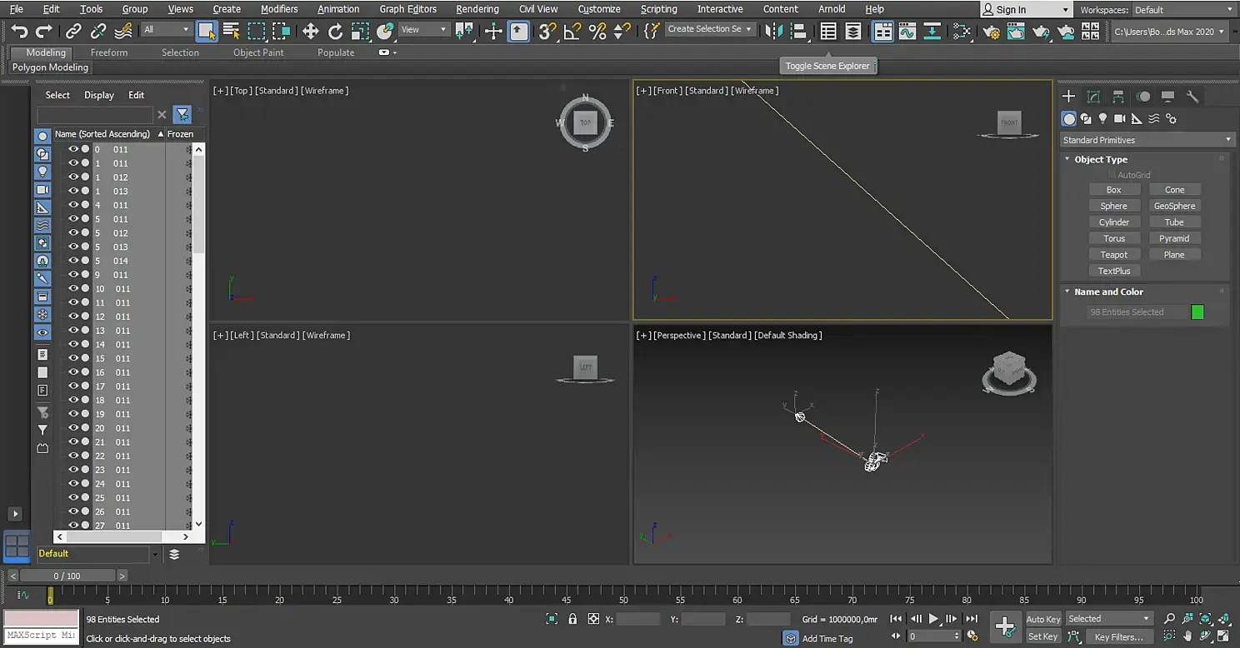Image resolution: width=1240 pixels, height=648 pixels.
Task: Click the Select and Move tool
Action: tap(310, 32)
